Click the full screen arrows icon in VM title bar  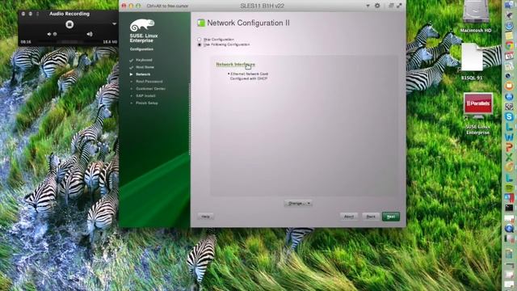(399, 6)
